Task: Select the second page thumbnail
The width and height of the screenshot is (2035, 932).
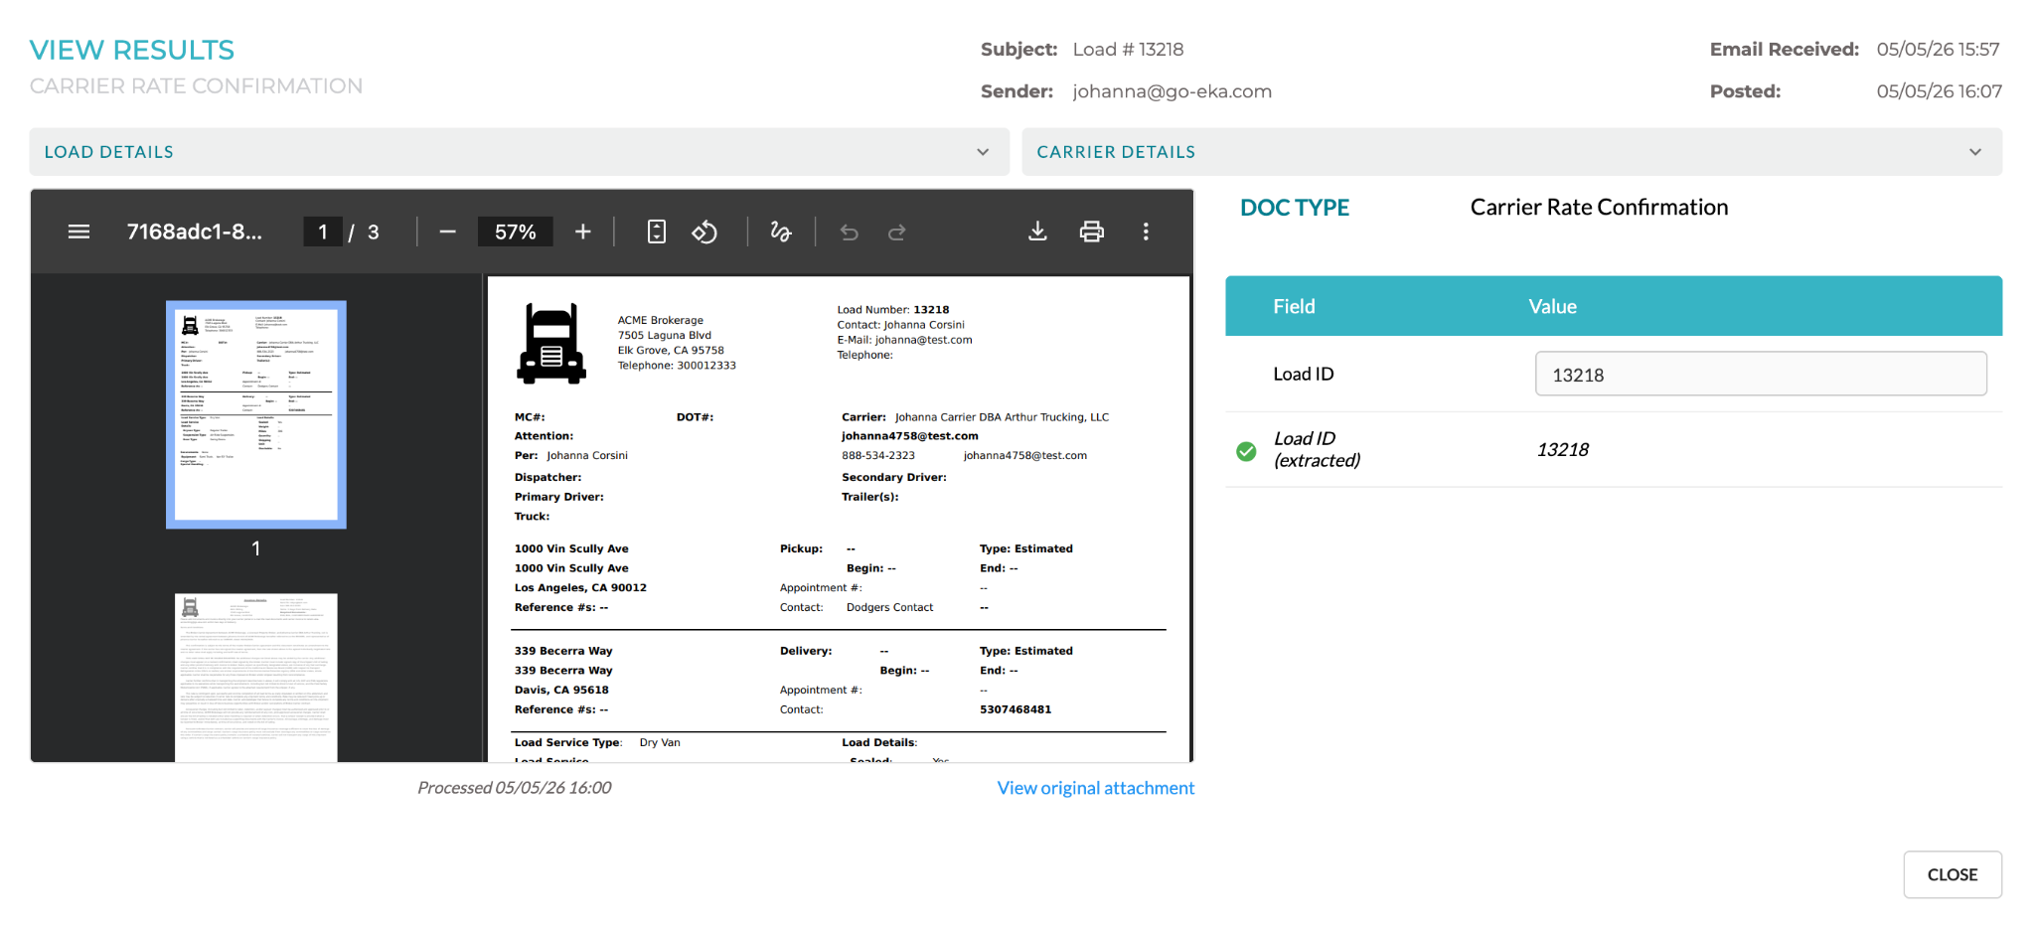Action: coord(256,678)
